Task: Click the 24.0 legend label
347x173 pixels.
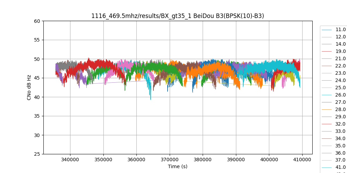Action: pos(340,80)
